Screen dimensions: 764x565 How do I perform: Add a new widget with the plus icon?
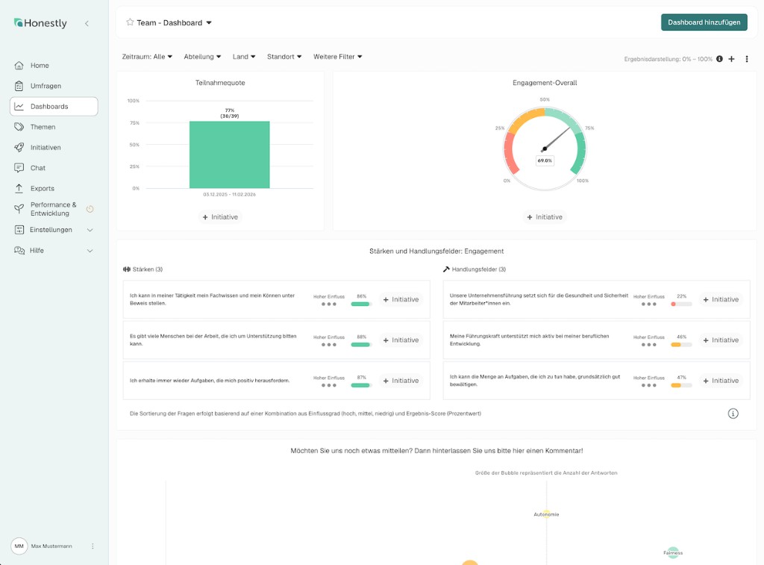[732, 58]
